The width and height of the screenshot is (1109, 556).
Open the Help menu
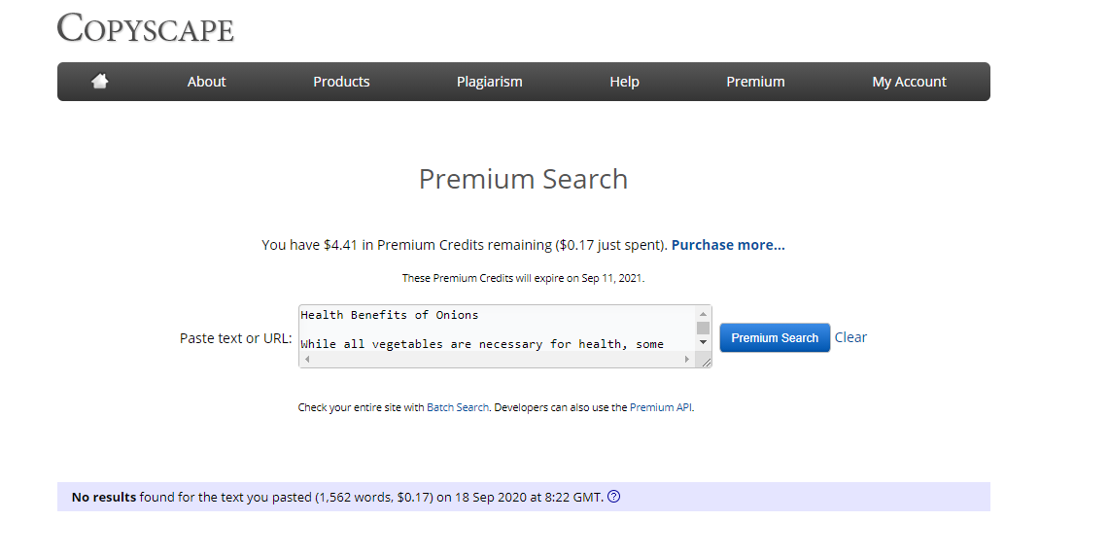[x=625, y=82]
